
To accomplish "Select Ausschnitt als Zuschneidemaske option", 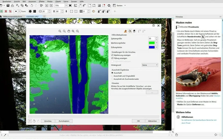I will [112, 79].
